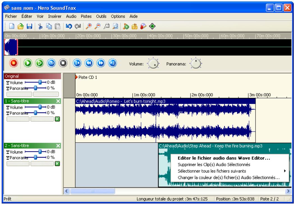This screenshot has width=294, height=204.
Task: Zoom out with the minus magnifier
Action: pyautogui.click(x=97, y=26)
